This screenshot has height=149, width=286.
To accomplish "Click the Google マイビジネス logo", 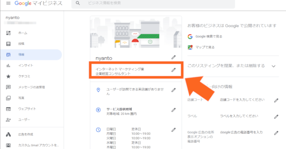I will point(38,3).
